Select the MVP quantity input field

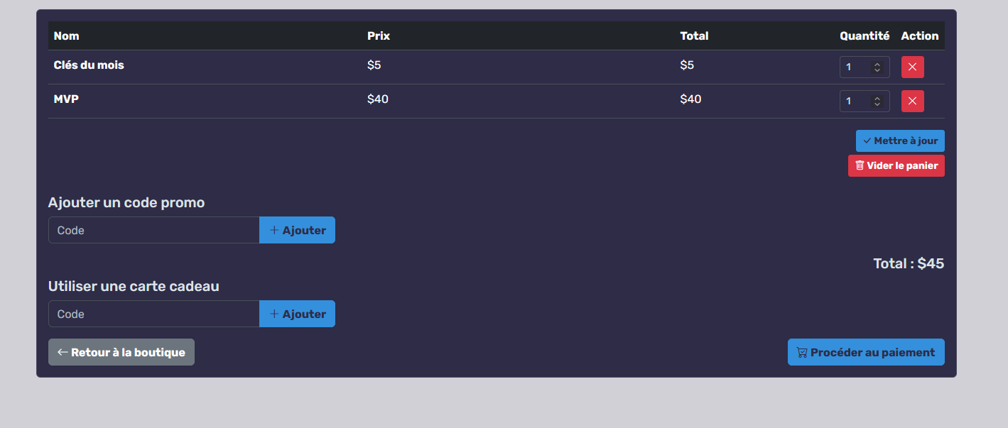[x=855, y=101]
